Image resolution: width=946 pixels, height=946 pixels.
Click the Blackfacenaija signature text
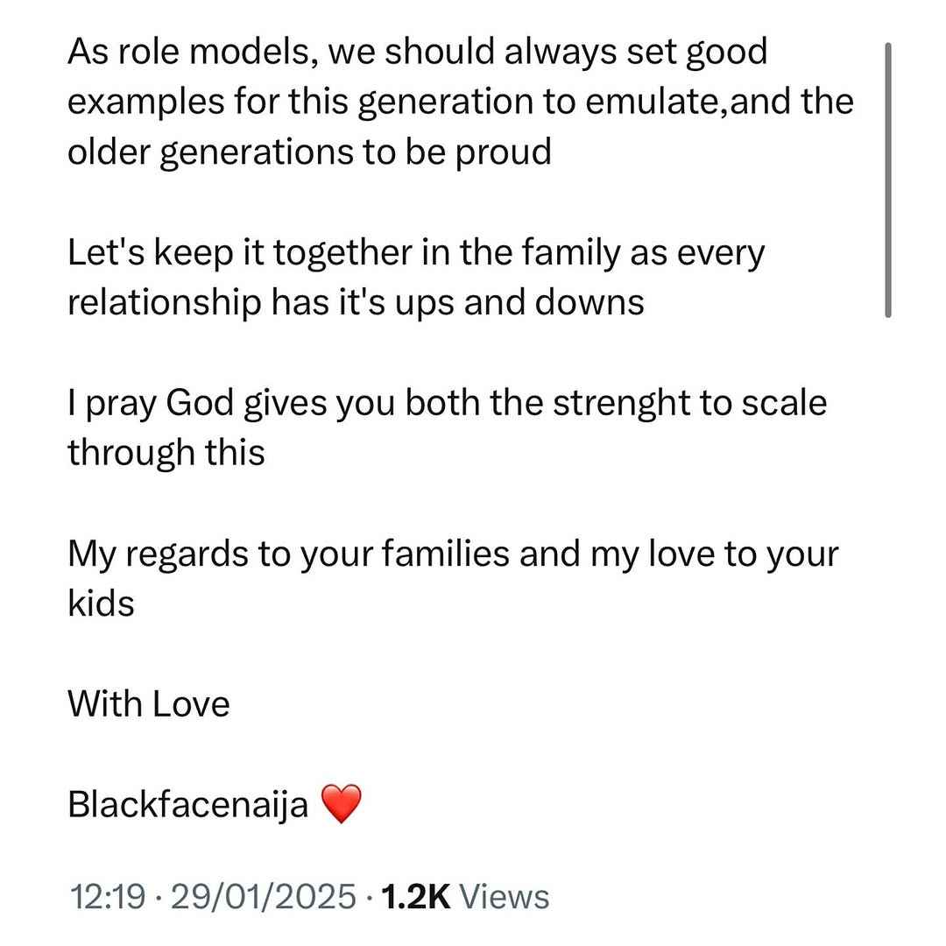(187, 806)
